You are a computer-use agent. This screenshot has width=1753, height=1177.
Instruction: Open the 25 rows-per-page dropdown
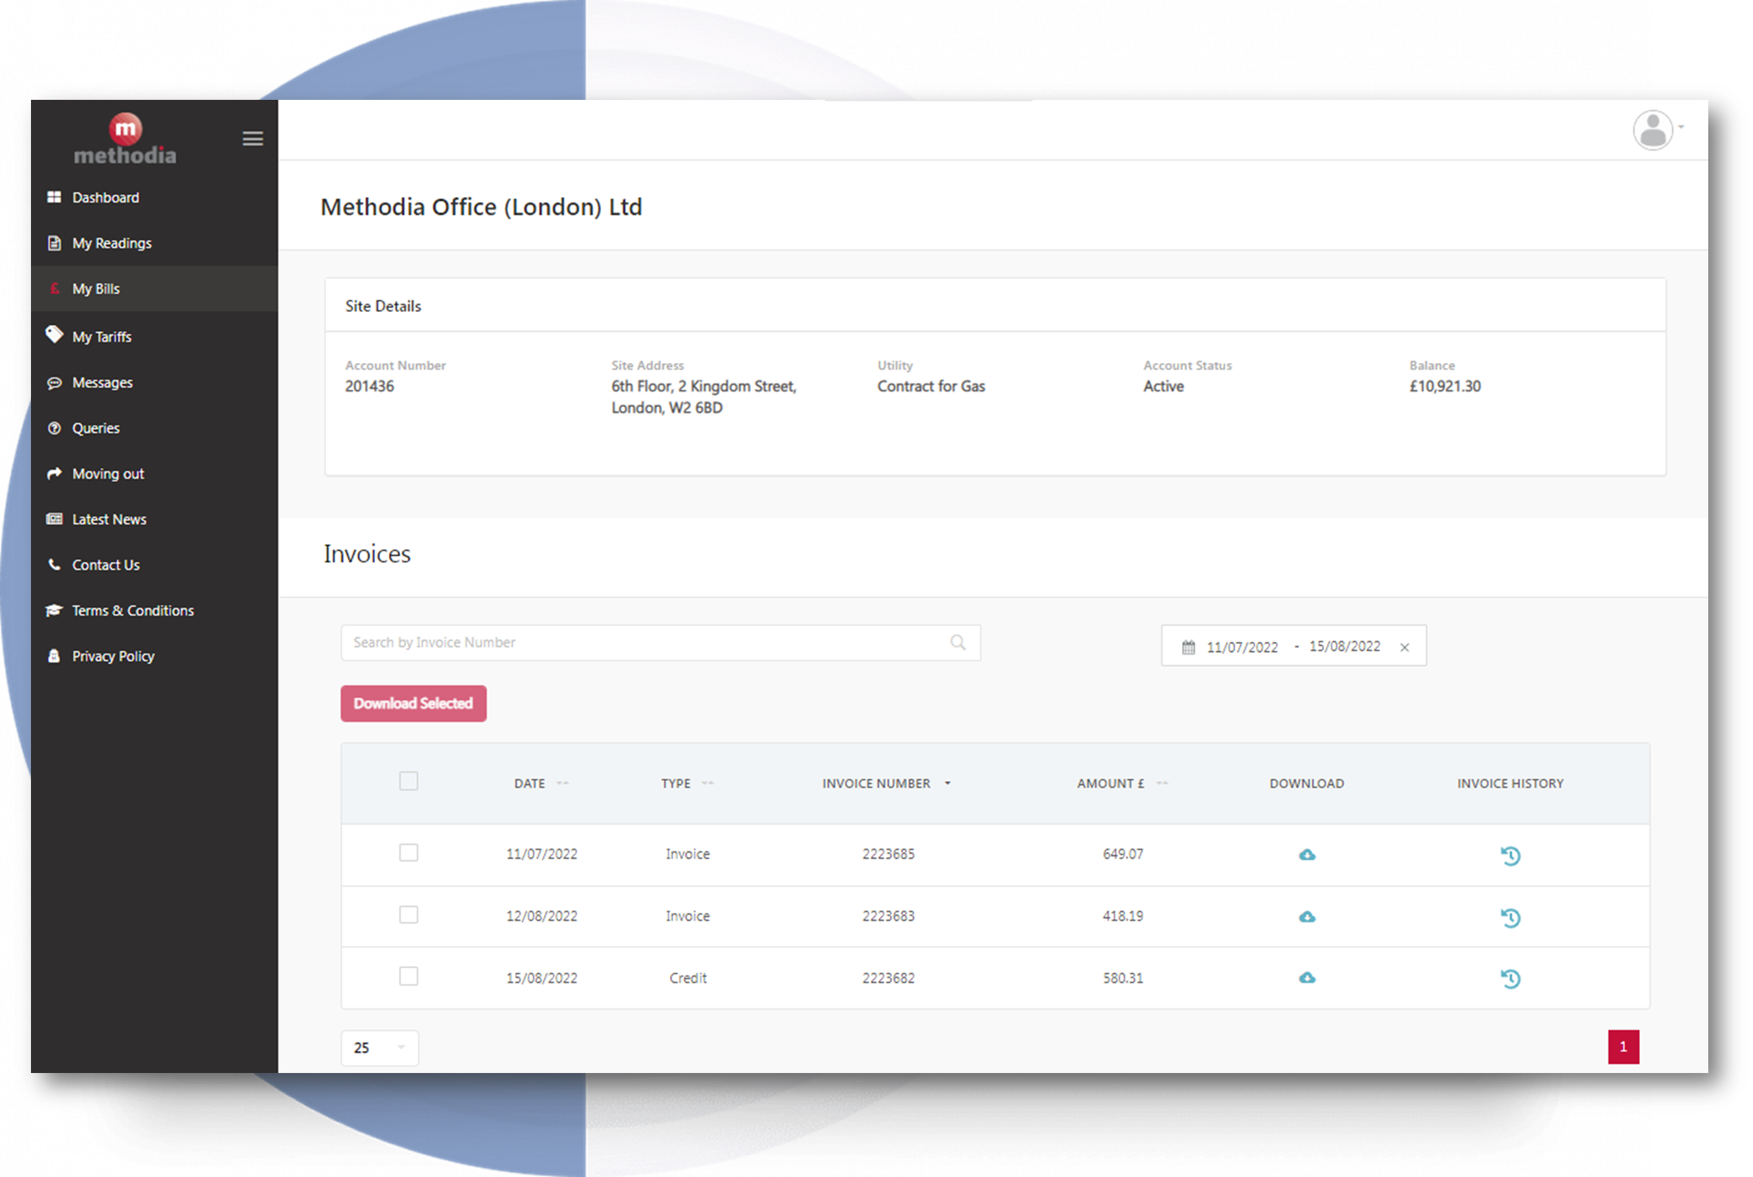point(379,1048)
